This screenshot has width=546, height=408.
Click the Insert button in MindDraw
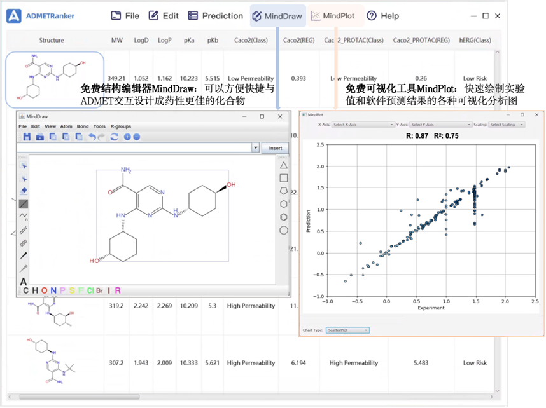click(x=276, y=148)
